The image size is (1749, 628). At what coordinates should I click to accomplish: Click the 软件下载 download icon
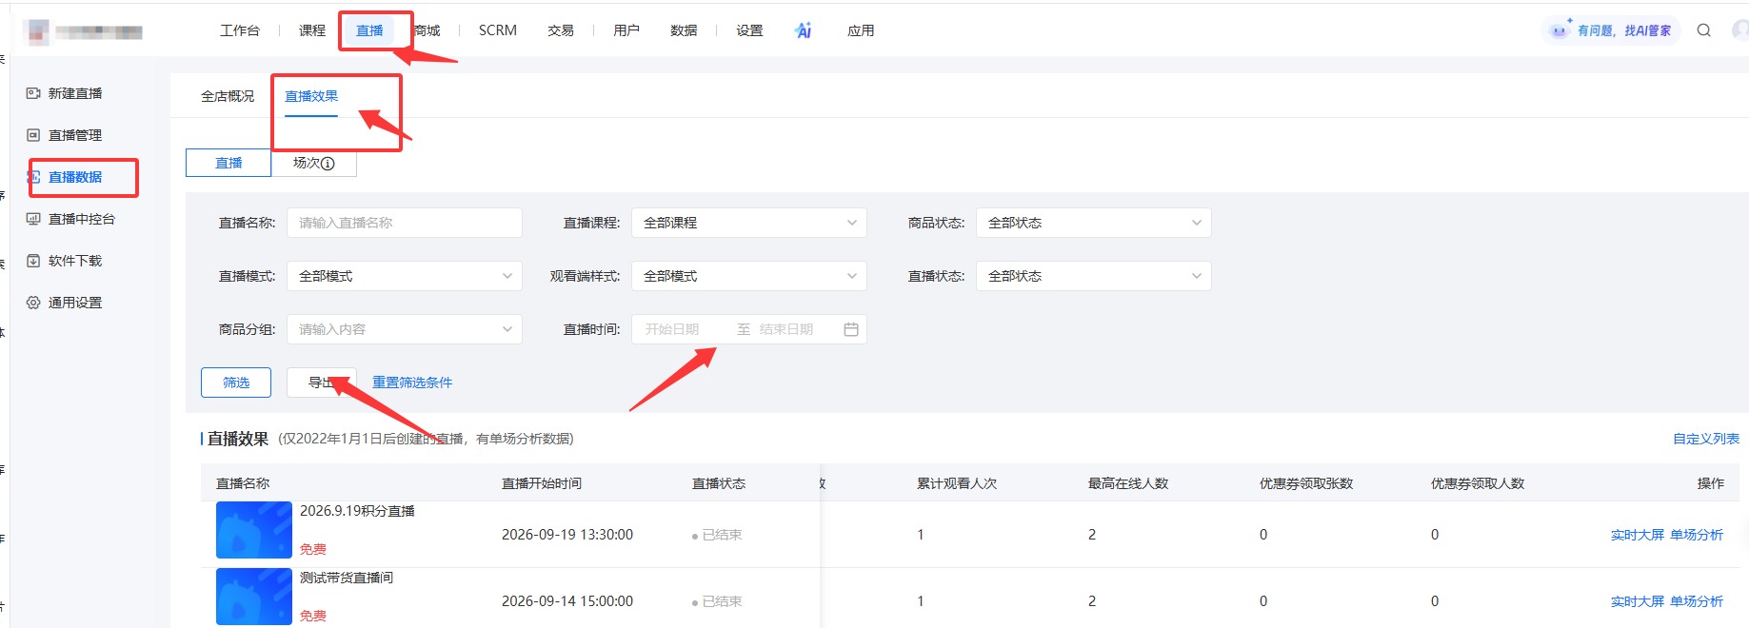pyautogui.click(x=33, y=261)
